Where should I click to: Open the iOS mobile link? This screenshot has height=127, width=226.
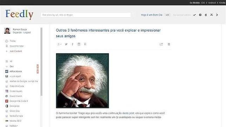[x=203, y=3]
